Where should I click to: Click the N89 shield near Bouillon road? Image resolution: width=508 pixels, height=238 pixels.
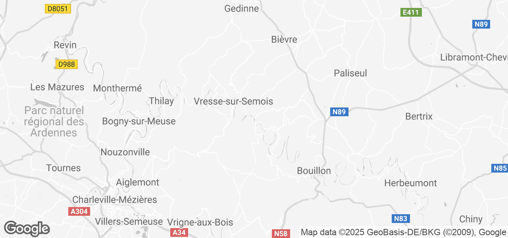339,112
